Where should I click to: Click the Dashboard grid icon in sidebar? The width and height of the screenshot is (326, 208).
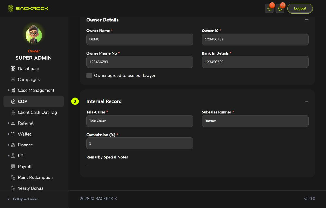13,69
